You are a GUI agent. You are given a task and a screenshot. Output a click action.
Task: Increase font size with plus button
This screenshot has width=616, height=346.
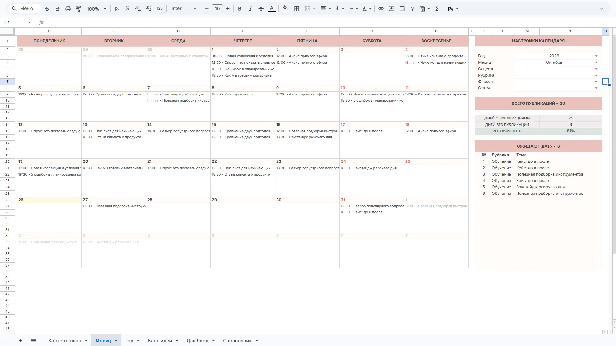[x=228, y=9]
